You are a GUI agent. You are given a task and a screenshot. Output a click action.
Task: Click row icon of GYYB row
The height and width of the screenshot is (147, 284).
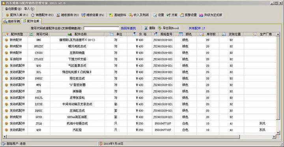pyautogui.click(x=7, y=117)
